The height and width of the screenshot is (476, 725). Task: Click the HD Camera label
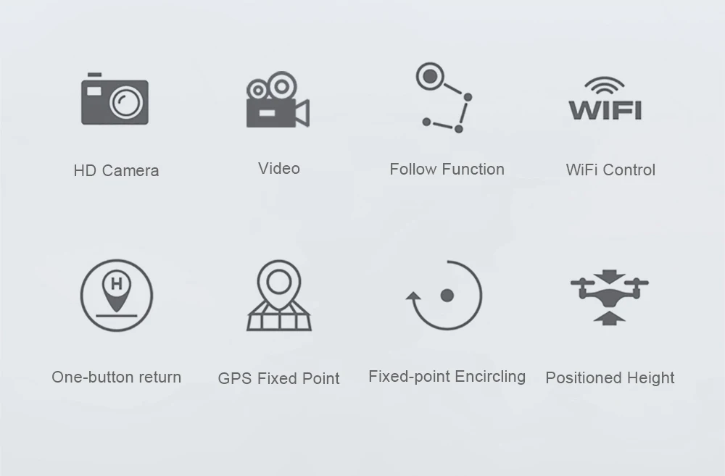(116, 170)
